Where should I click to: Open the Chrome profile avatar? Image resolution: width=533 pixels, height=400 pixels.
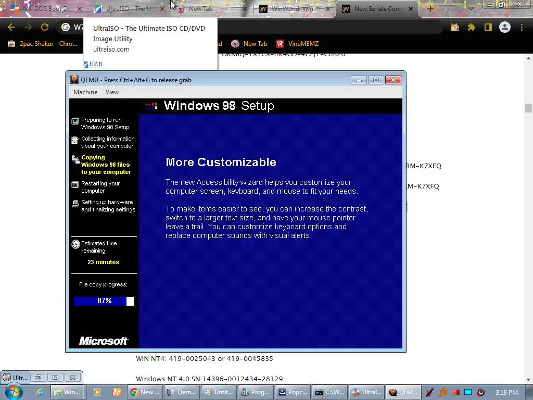(x=505, y=27)
